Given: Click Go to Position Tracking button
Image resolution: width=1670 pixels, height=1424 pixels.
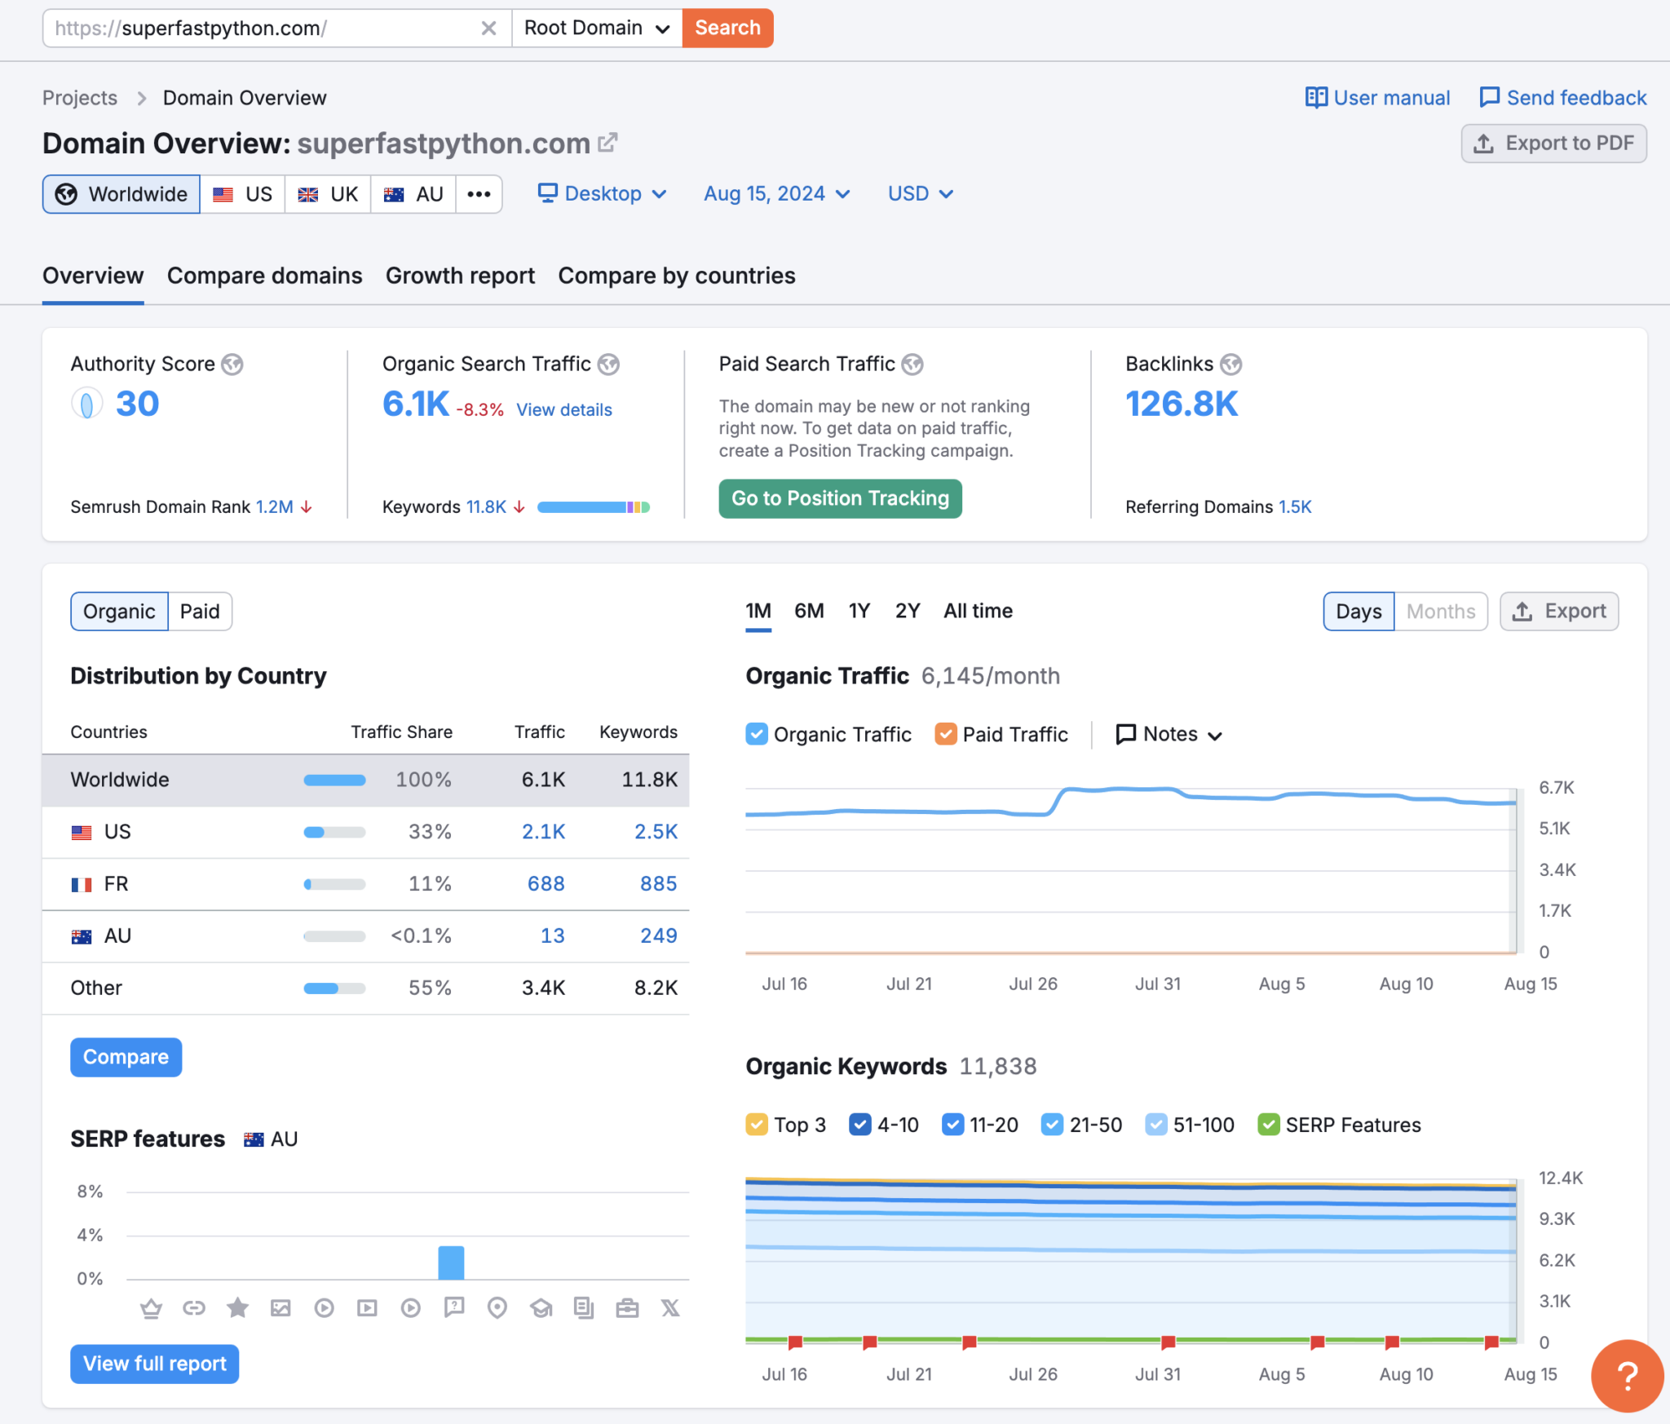Looking at the screenshot, I should (840, 498).
